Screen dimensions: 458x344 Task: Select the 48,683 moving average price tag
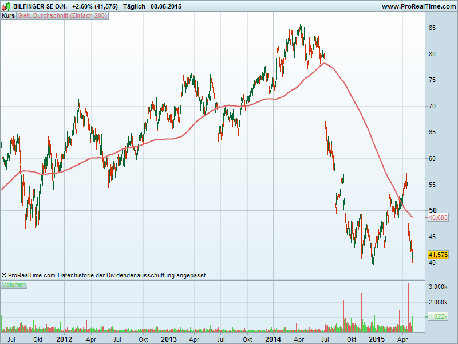tap(438, 218)
